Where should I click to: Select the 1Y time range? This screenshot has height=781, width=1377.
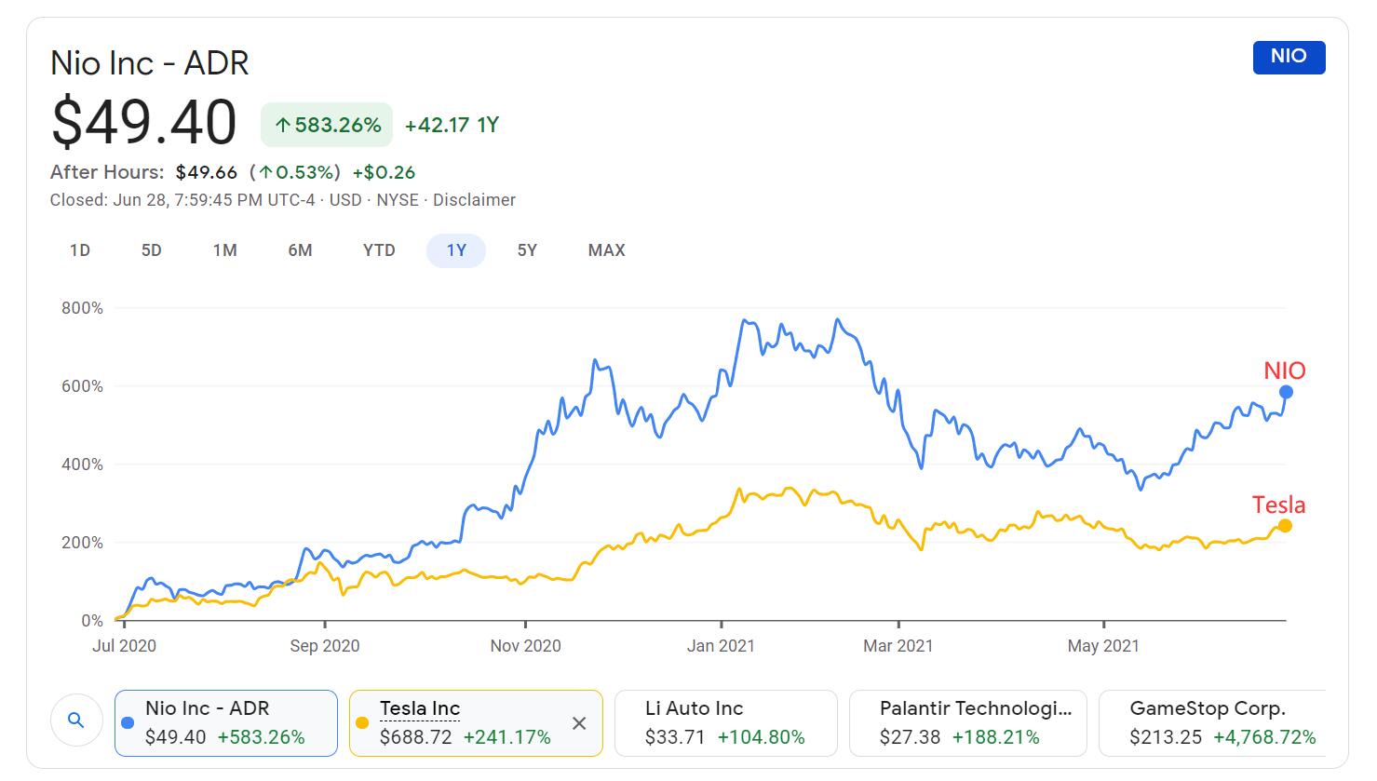(x=456, y=250)
